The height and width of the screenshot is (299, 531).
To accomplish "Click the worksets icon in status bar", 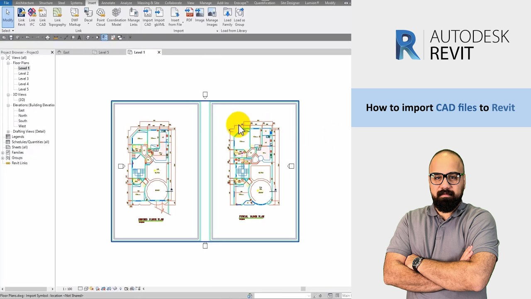I will tap(250, 296).
